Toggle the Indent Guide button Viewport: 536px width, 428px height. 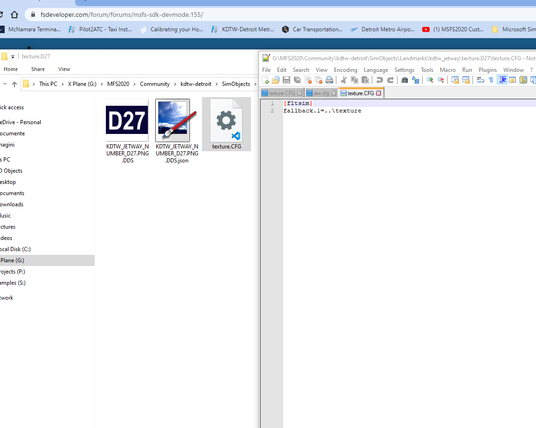coord(502,80)
